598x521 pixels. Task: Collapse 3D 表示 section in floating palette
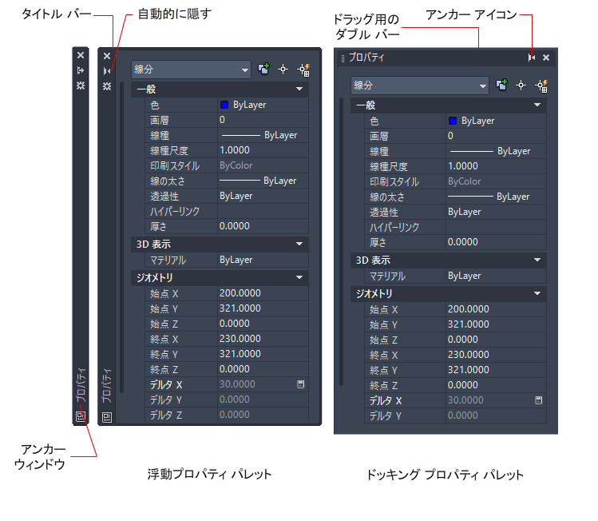[x=299, y=244]
